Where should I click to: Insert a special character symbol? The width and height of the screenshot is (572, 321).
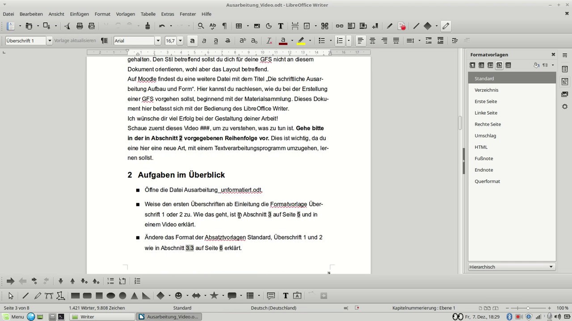(x=325, y=26)
